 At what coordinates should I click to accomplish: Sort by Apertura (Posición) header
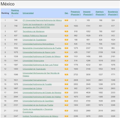tap(101, 13)
